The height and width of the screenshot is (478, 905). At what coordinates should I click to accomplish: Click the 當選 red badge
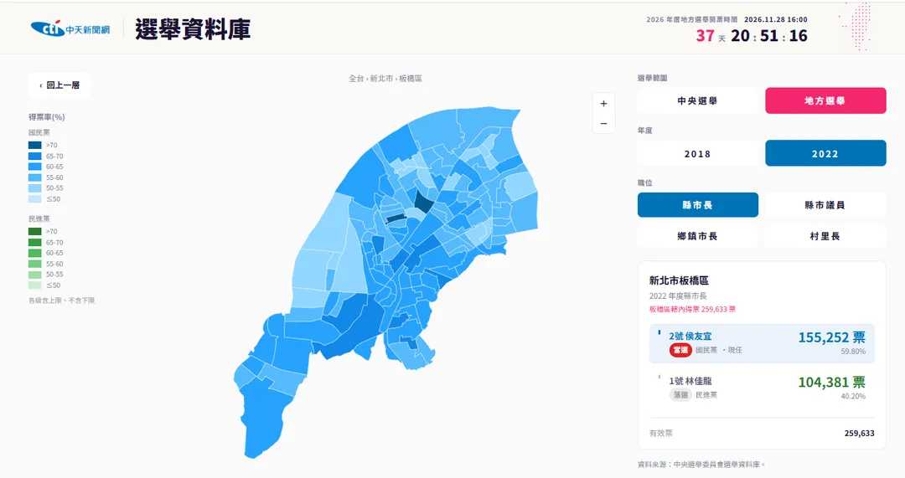point(680,350)
